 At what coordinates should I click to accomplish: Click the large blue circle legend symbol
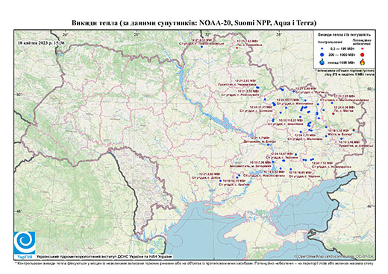pos(322,54)
